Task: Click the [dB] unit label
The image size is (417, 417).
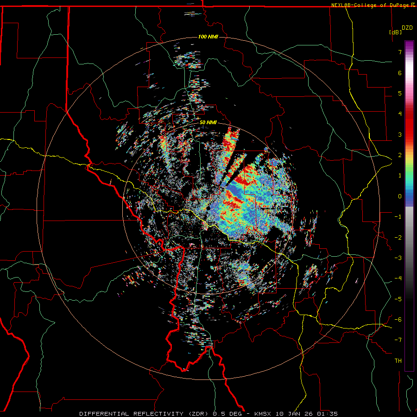Action: [x=395, y=32]
